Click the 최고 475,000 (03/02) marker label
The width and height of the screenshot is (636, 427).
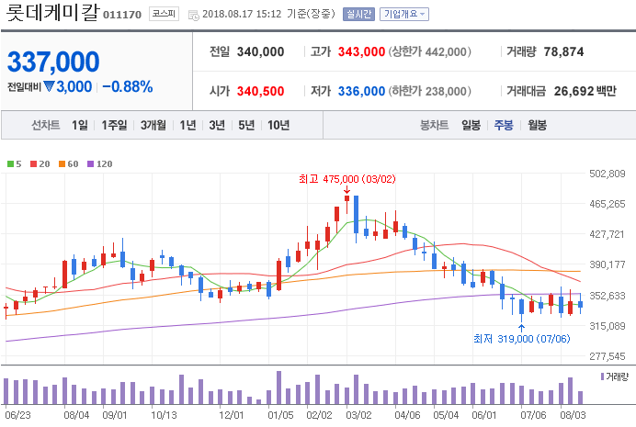tap(347, 179)
